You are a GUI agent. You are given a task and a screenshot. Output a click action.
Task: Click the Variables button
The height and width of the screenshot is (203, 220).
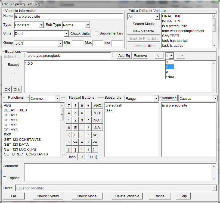pyautogui.click(x=169, y=98)
